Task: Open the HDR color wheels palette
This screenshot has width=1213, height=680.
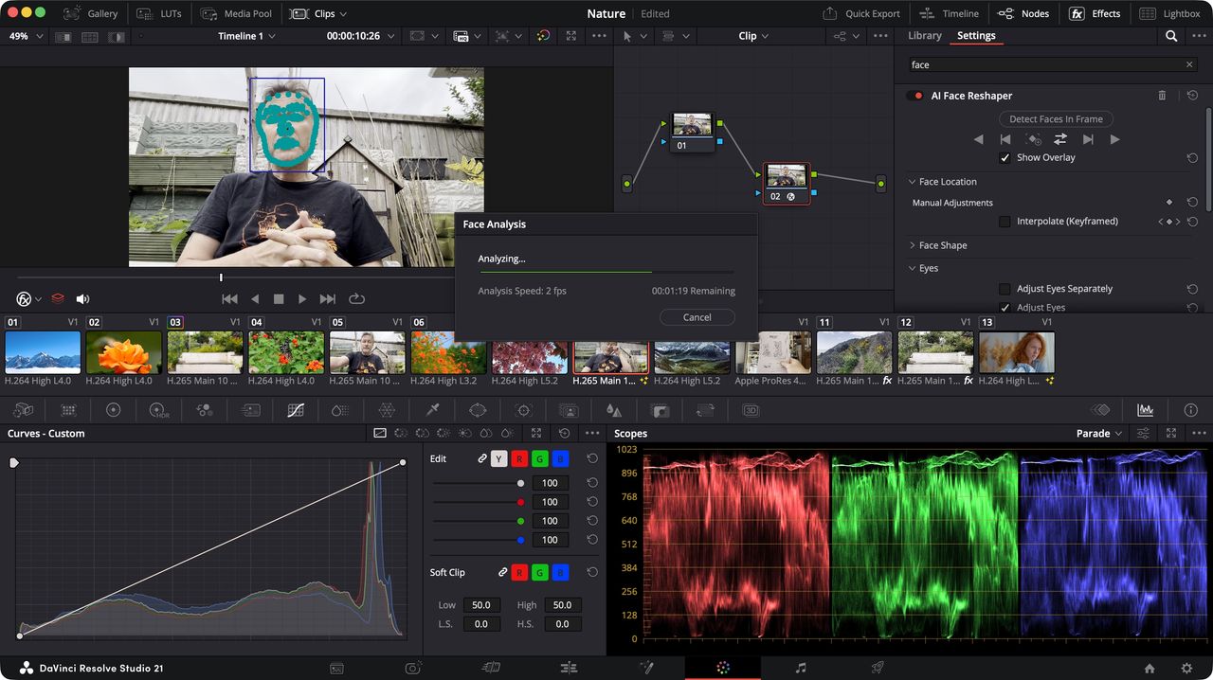Action: click(x=158, y=410)
